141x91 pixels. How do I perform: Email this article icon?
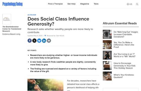(49, 41)
